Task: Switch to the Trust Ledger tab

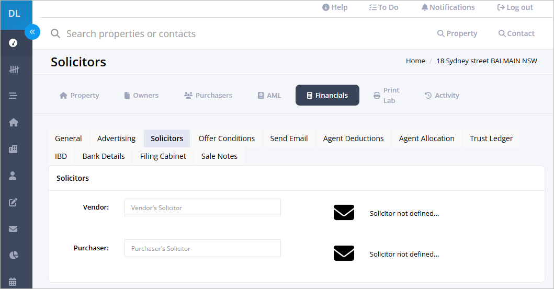Action: pos(491,138)
